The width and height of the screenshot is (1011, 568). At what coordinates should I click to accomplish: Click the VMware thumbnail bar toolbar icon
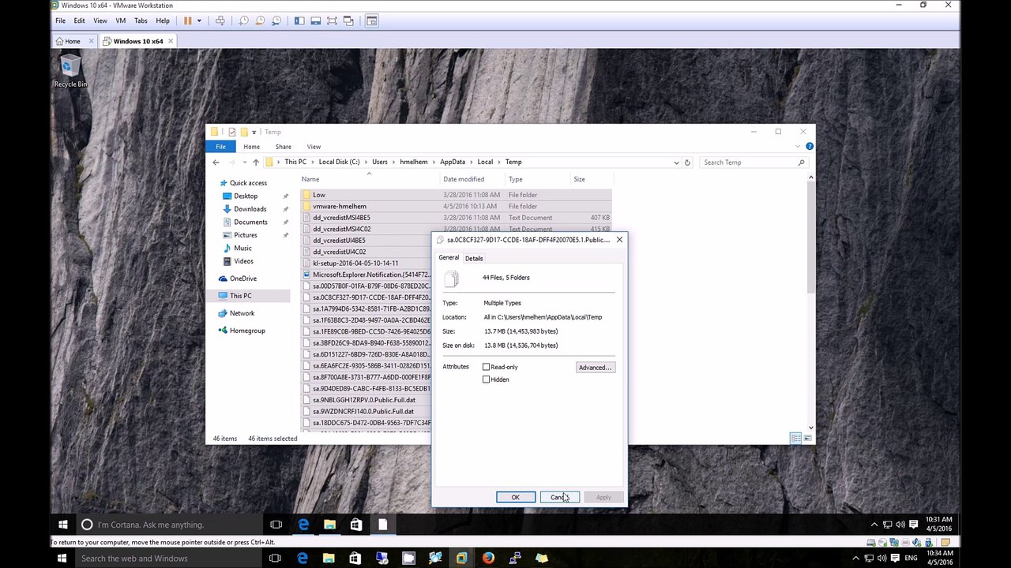315,21
